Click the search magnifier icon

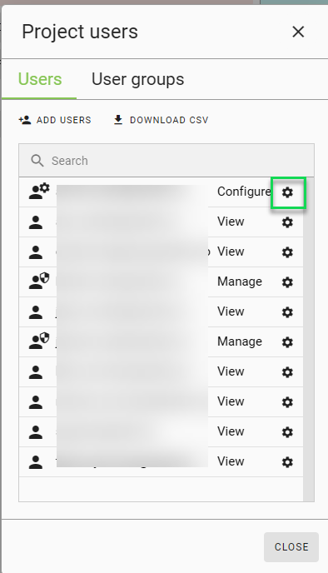pyautogui.click(x=37, y=161)
